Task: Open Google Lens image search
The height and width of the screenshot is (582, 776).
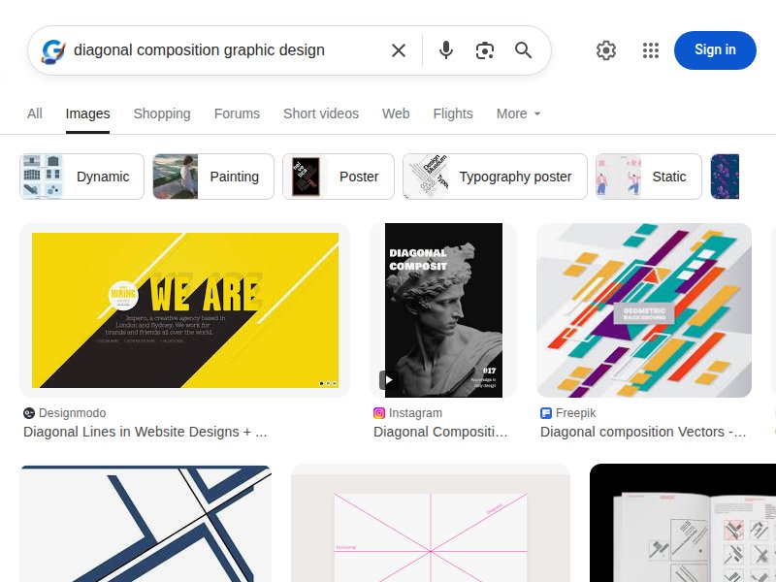Action: point(485,50)
